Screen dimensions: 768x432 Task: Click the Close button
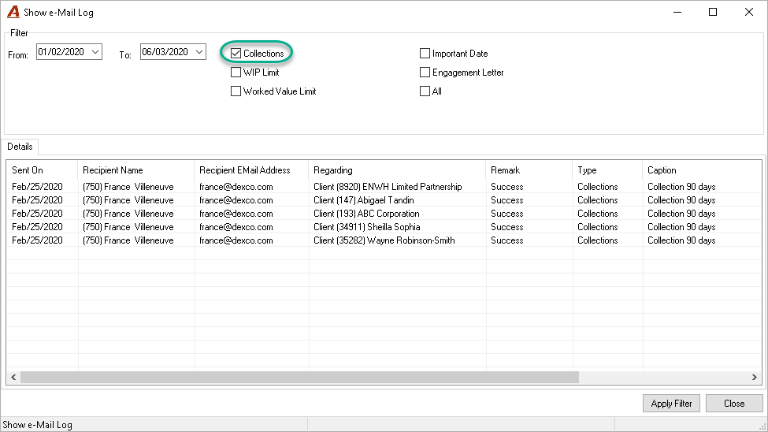tap(734, 404)
